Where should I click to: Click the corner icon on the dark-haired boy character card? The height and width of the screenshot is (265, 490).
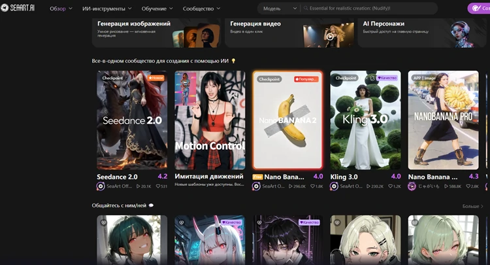point(259,222)
